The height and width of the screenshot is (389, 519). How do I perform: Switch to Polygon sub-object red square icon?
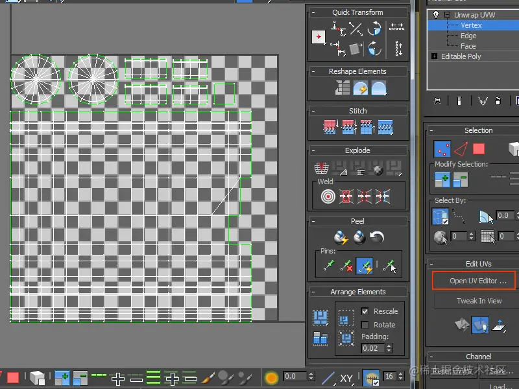click(x=479, y=149)
